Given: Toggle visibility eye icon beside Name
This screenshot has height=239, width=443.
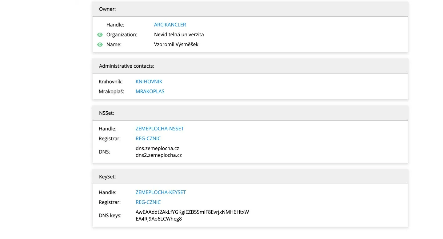Looking at the screenshot, I should (x=100, y=45).
